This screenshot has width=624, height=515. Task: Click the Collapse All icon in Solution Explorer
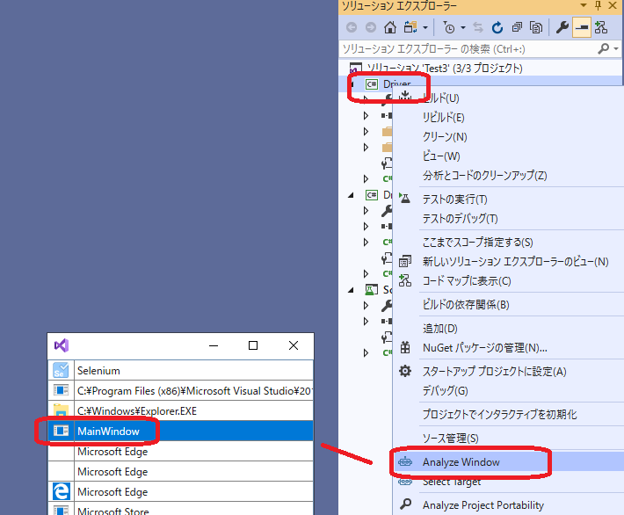(517, 27)
